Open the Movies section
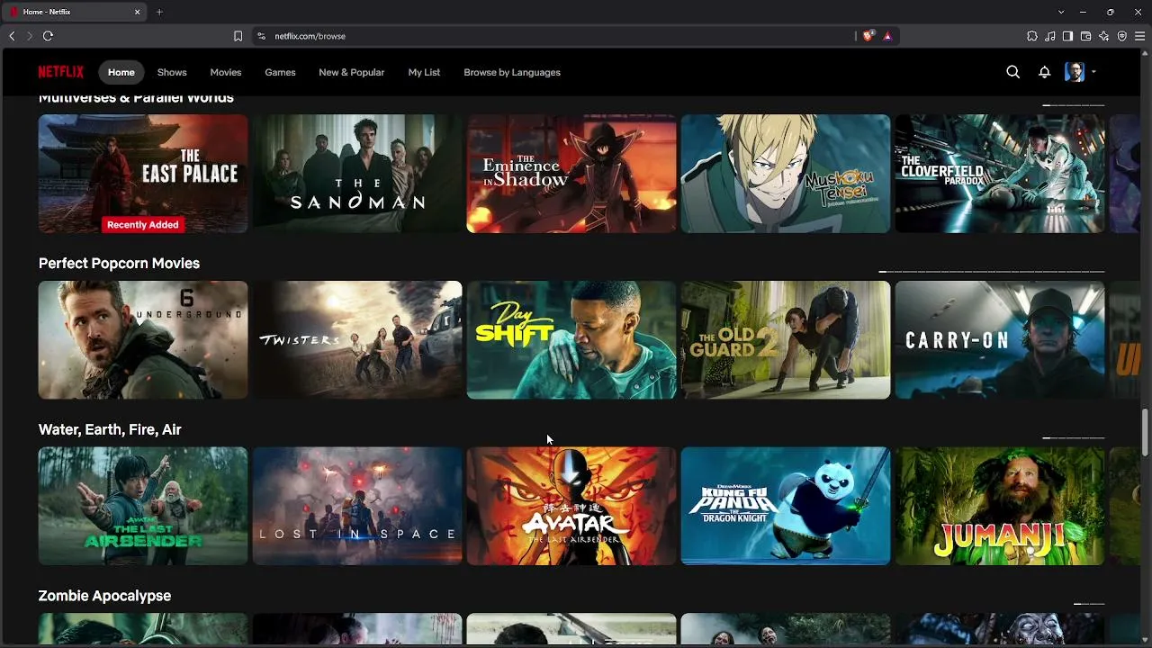The width and height of the screenshot is (1152, 648). (226, 72)
